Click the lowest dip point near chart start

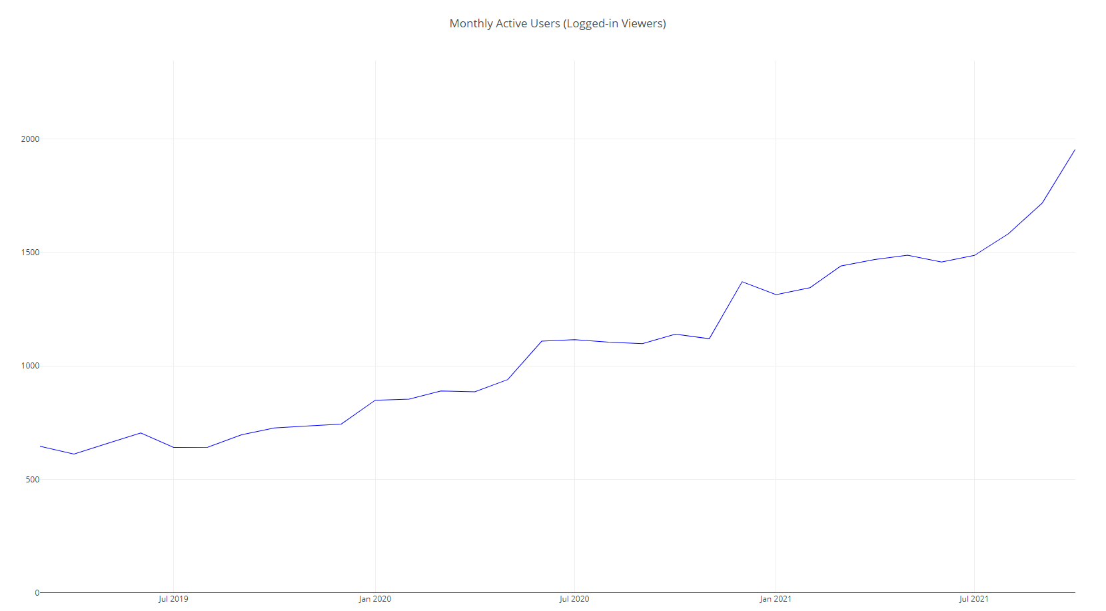pyautogui.click(x=74, y=454)
